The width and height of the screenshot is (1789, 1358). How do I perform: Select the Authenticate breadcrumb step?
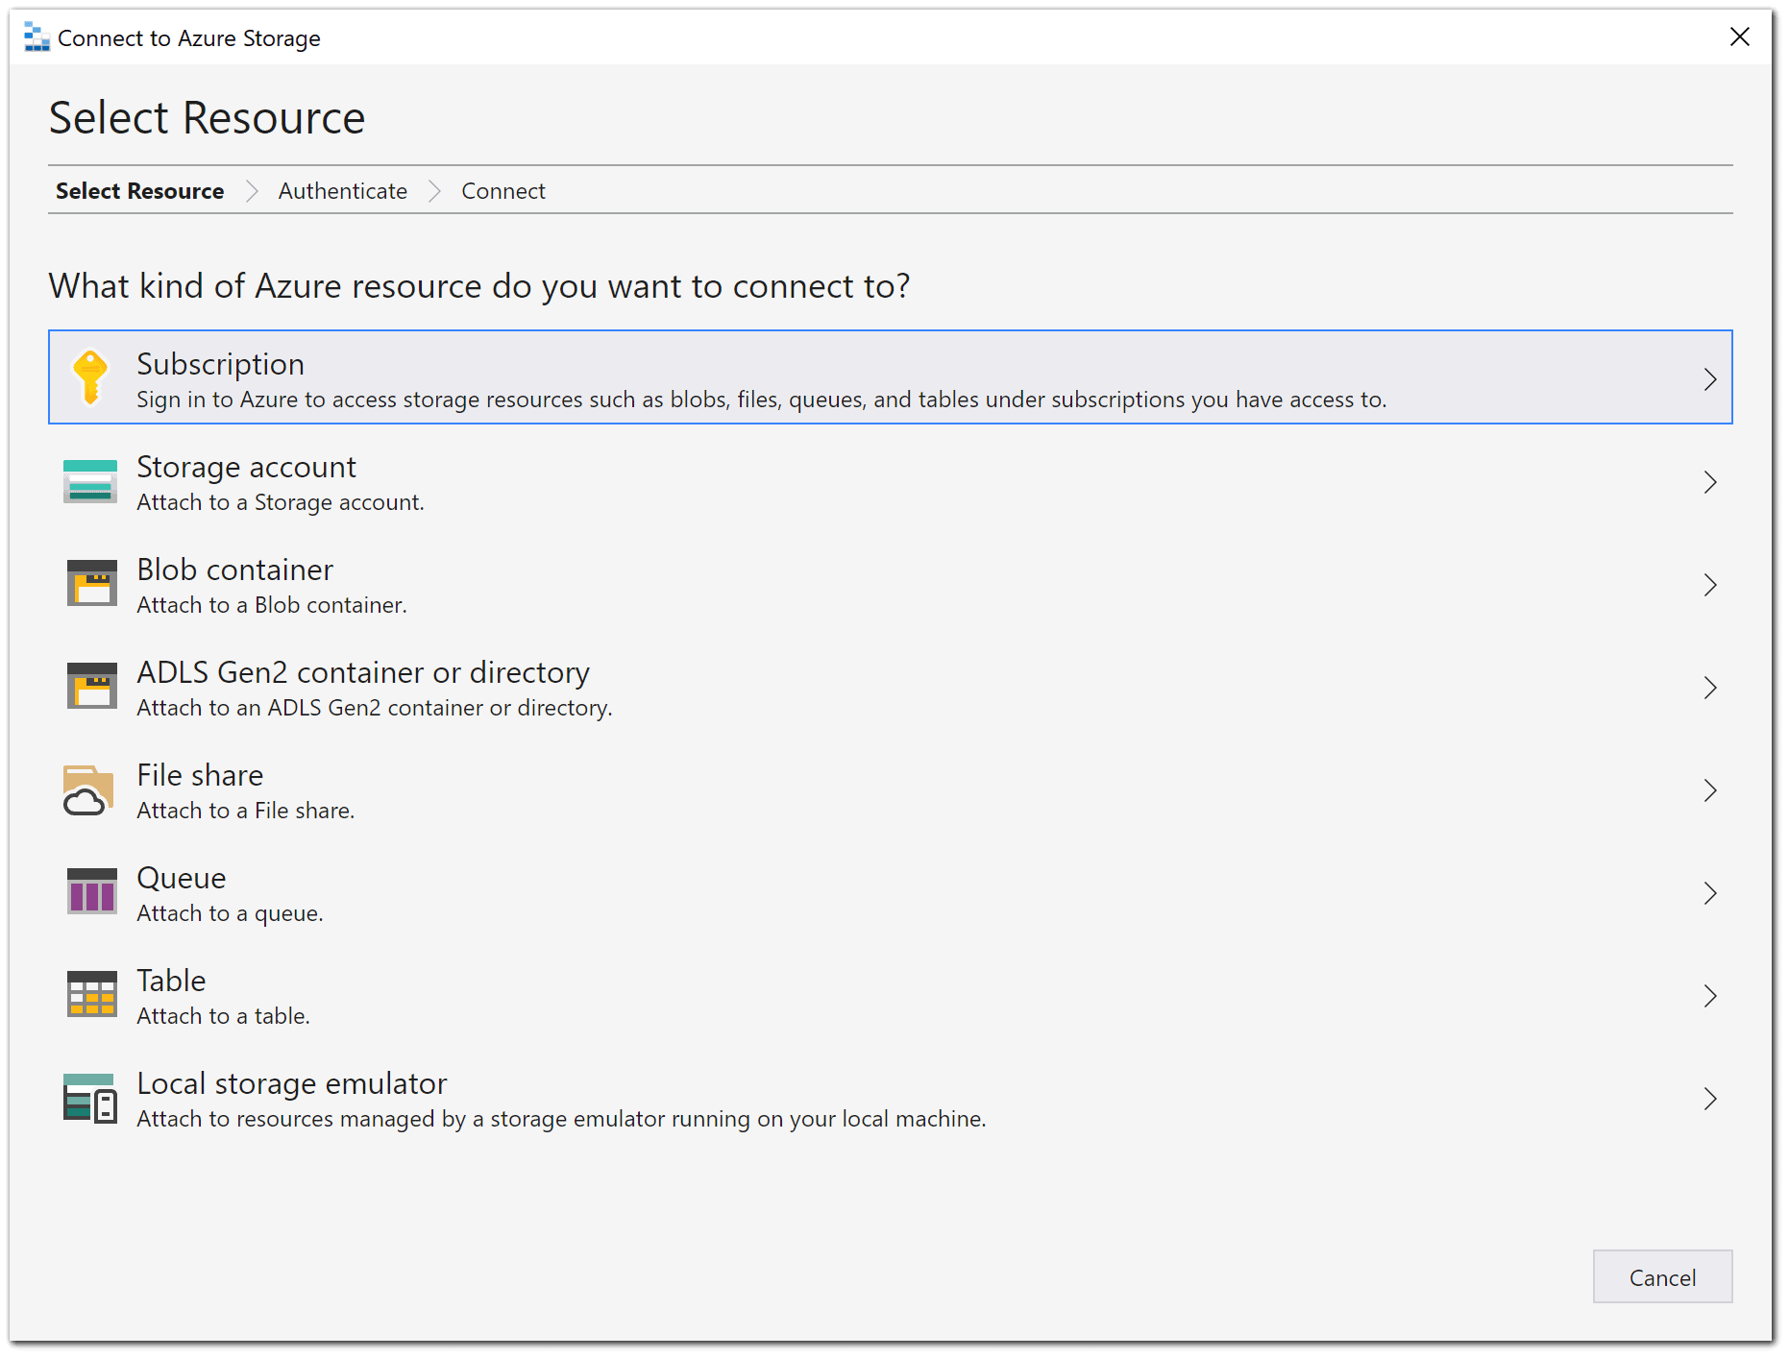[342, 190]
